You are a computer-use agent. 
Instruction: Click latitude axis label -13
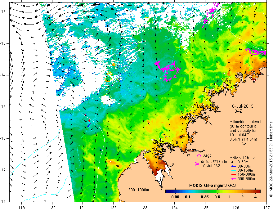3,43
